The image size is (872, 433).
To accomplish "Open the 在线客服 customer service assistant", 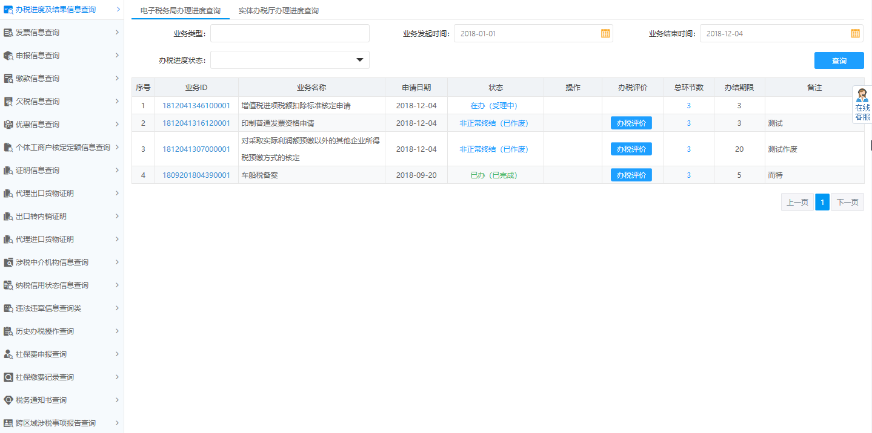I will point(861,101).
